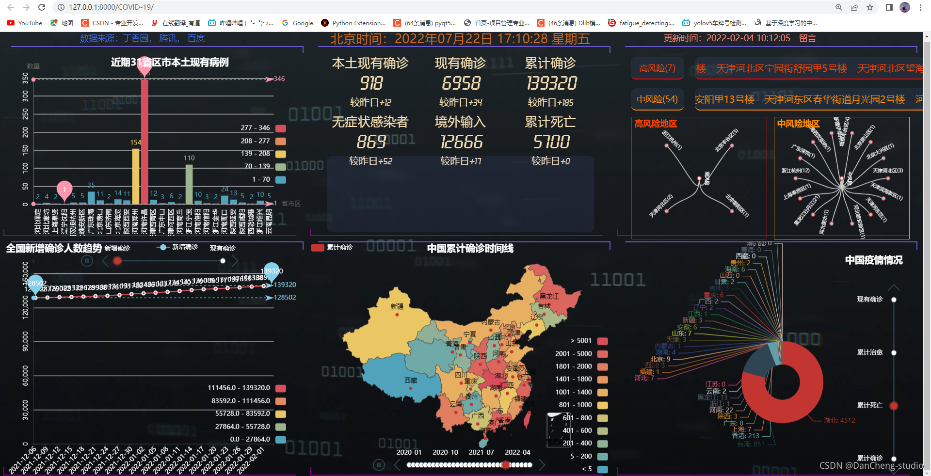Click previous arrow on map timeline
Screen dimensions: 931x476
coord(397,465)
